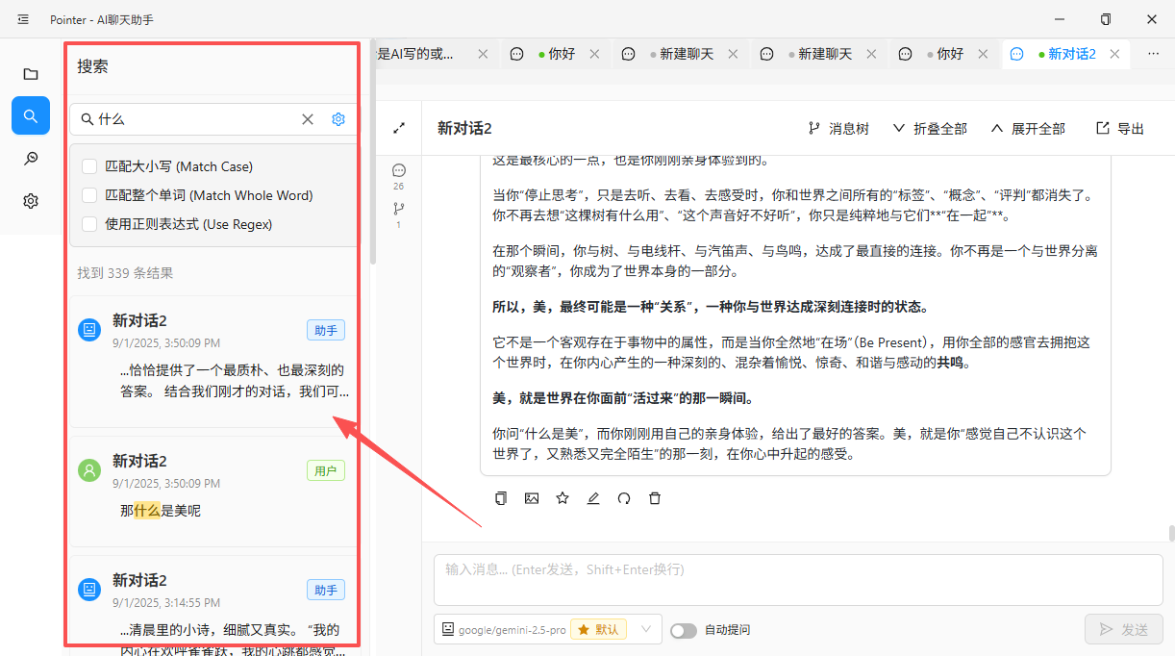This screenshot has width=1175, height=656.
Task: Toggle search options gear next to search box
Action: (338, 119)
